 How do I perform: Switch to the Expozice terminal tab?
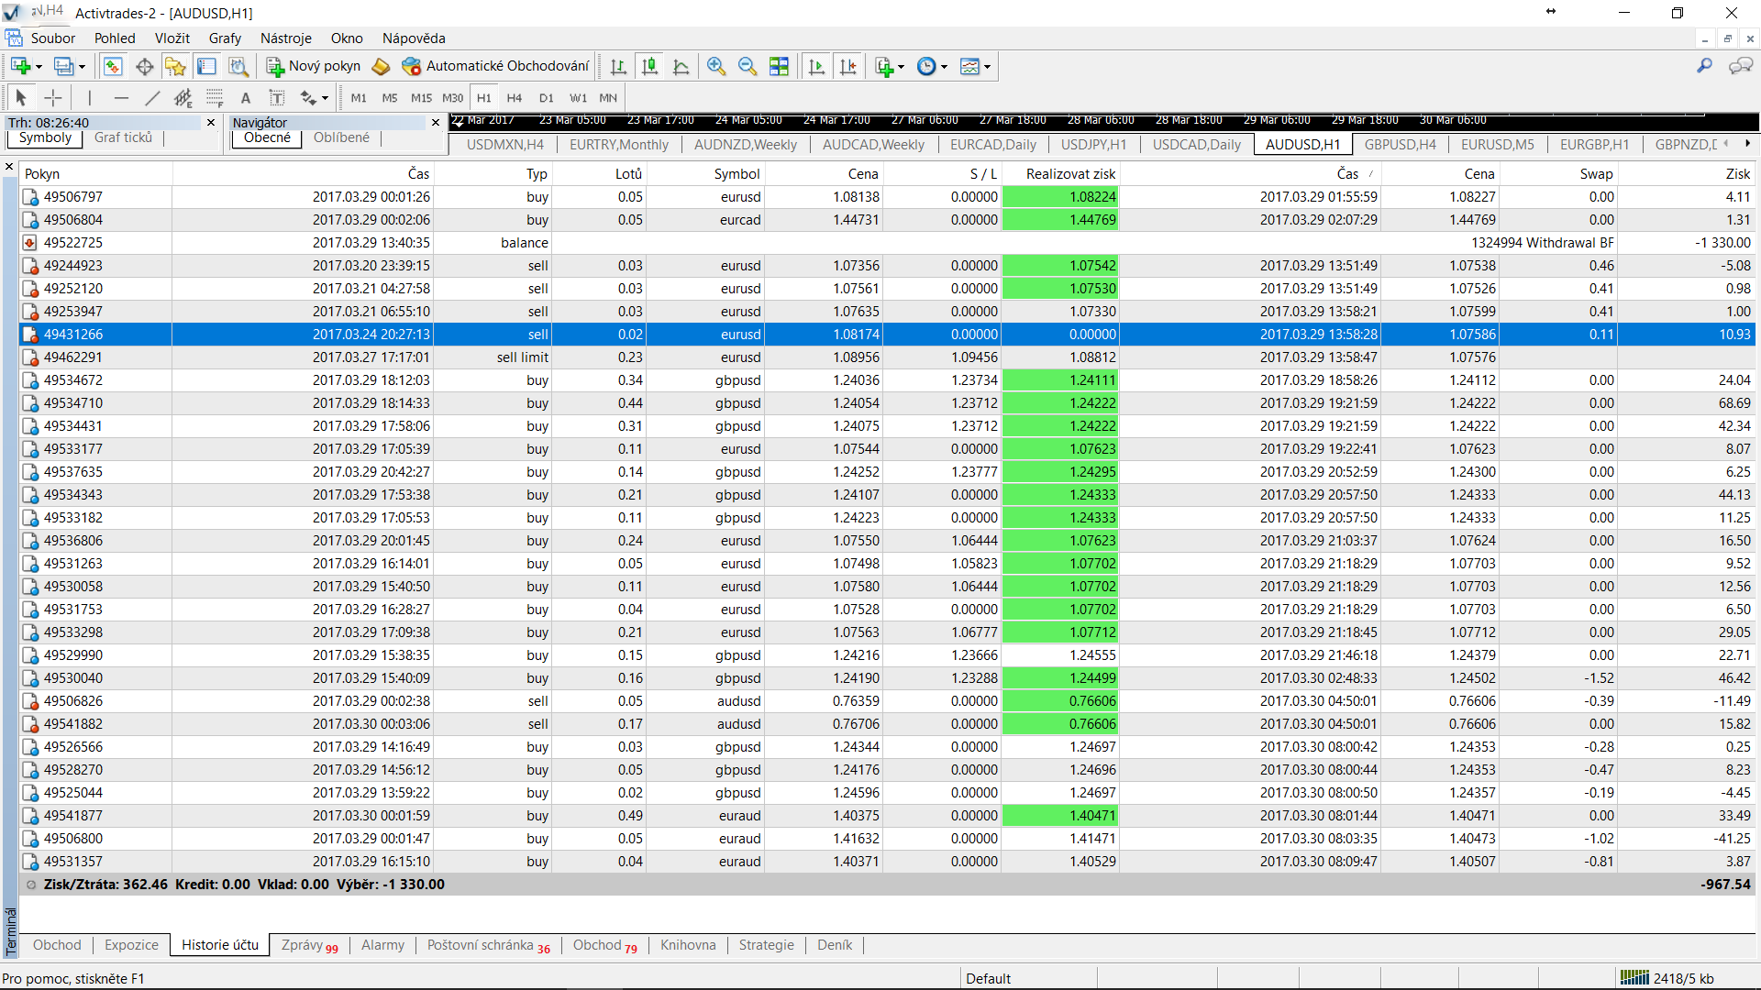[131, 945]
